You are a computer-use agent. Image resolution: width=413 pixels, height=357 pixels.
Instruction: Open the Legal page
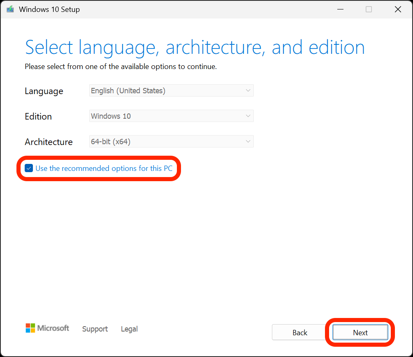click(129, 329)
